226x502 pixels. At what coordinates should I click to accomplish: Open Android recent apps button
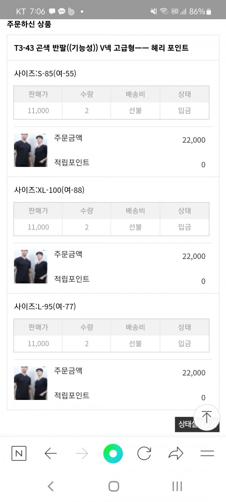(x=177, y=486)
